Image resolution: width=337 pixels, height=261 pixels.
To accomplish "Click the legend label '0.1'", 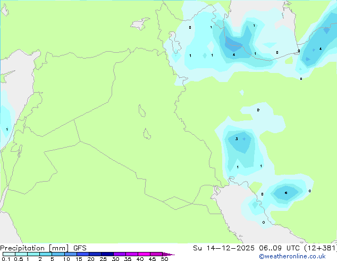I will point(6,259).
